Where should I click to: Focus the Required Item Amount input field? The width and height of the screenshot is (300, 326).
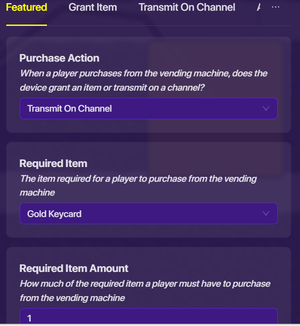pyautogui.click(x=148, y=318)
